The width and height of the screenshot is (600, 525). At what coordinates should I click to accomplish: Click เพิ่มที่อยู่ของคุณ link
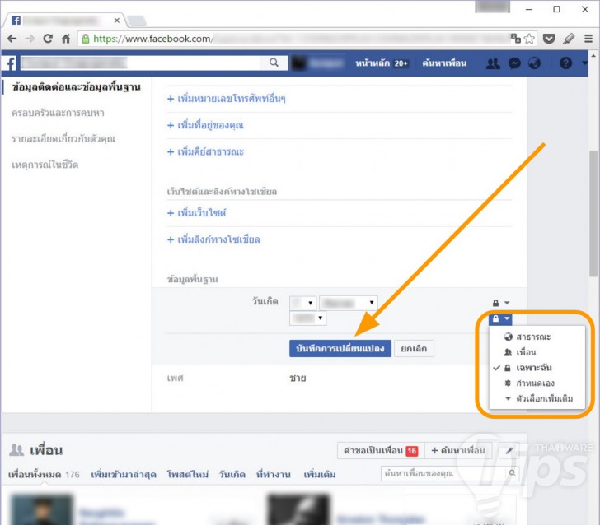[x=205, y=125]
